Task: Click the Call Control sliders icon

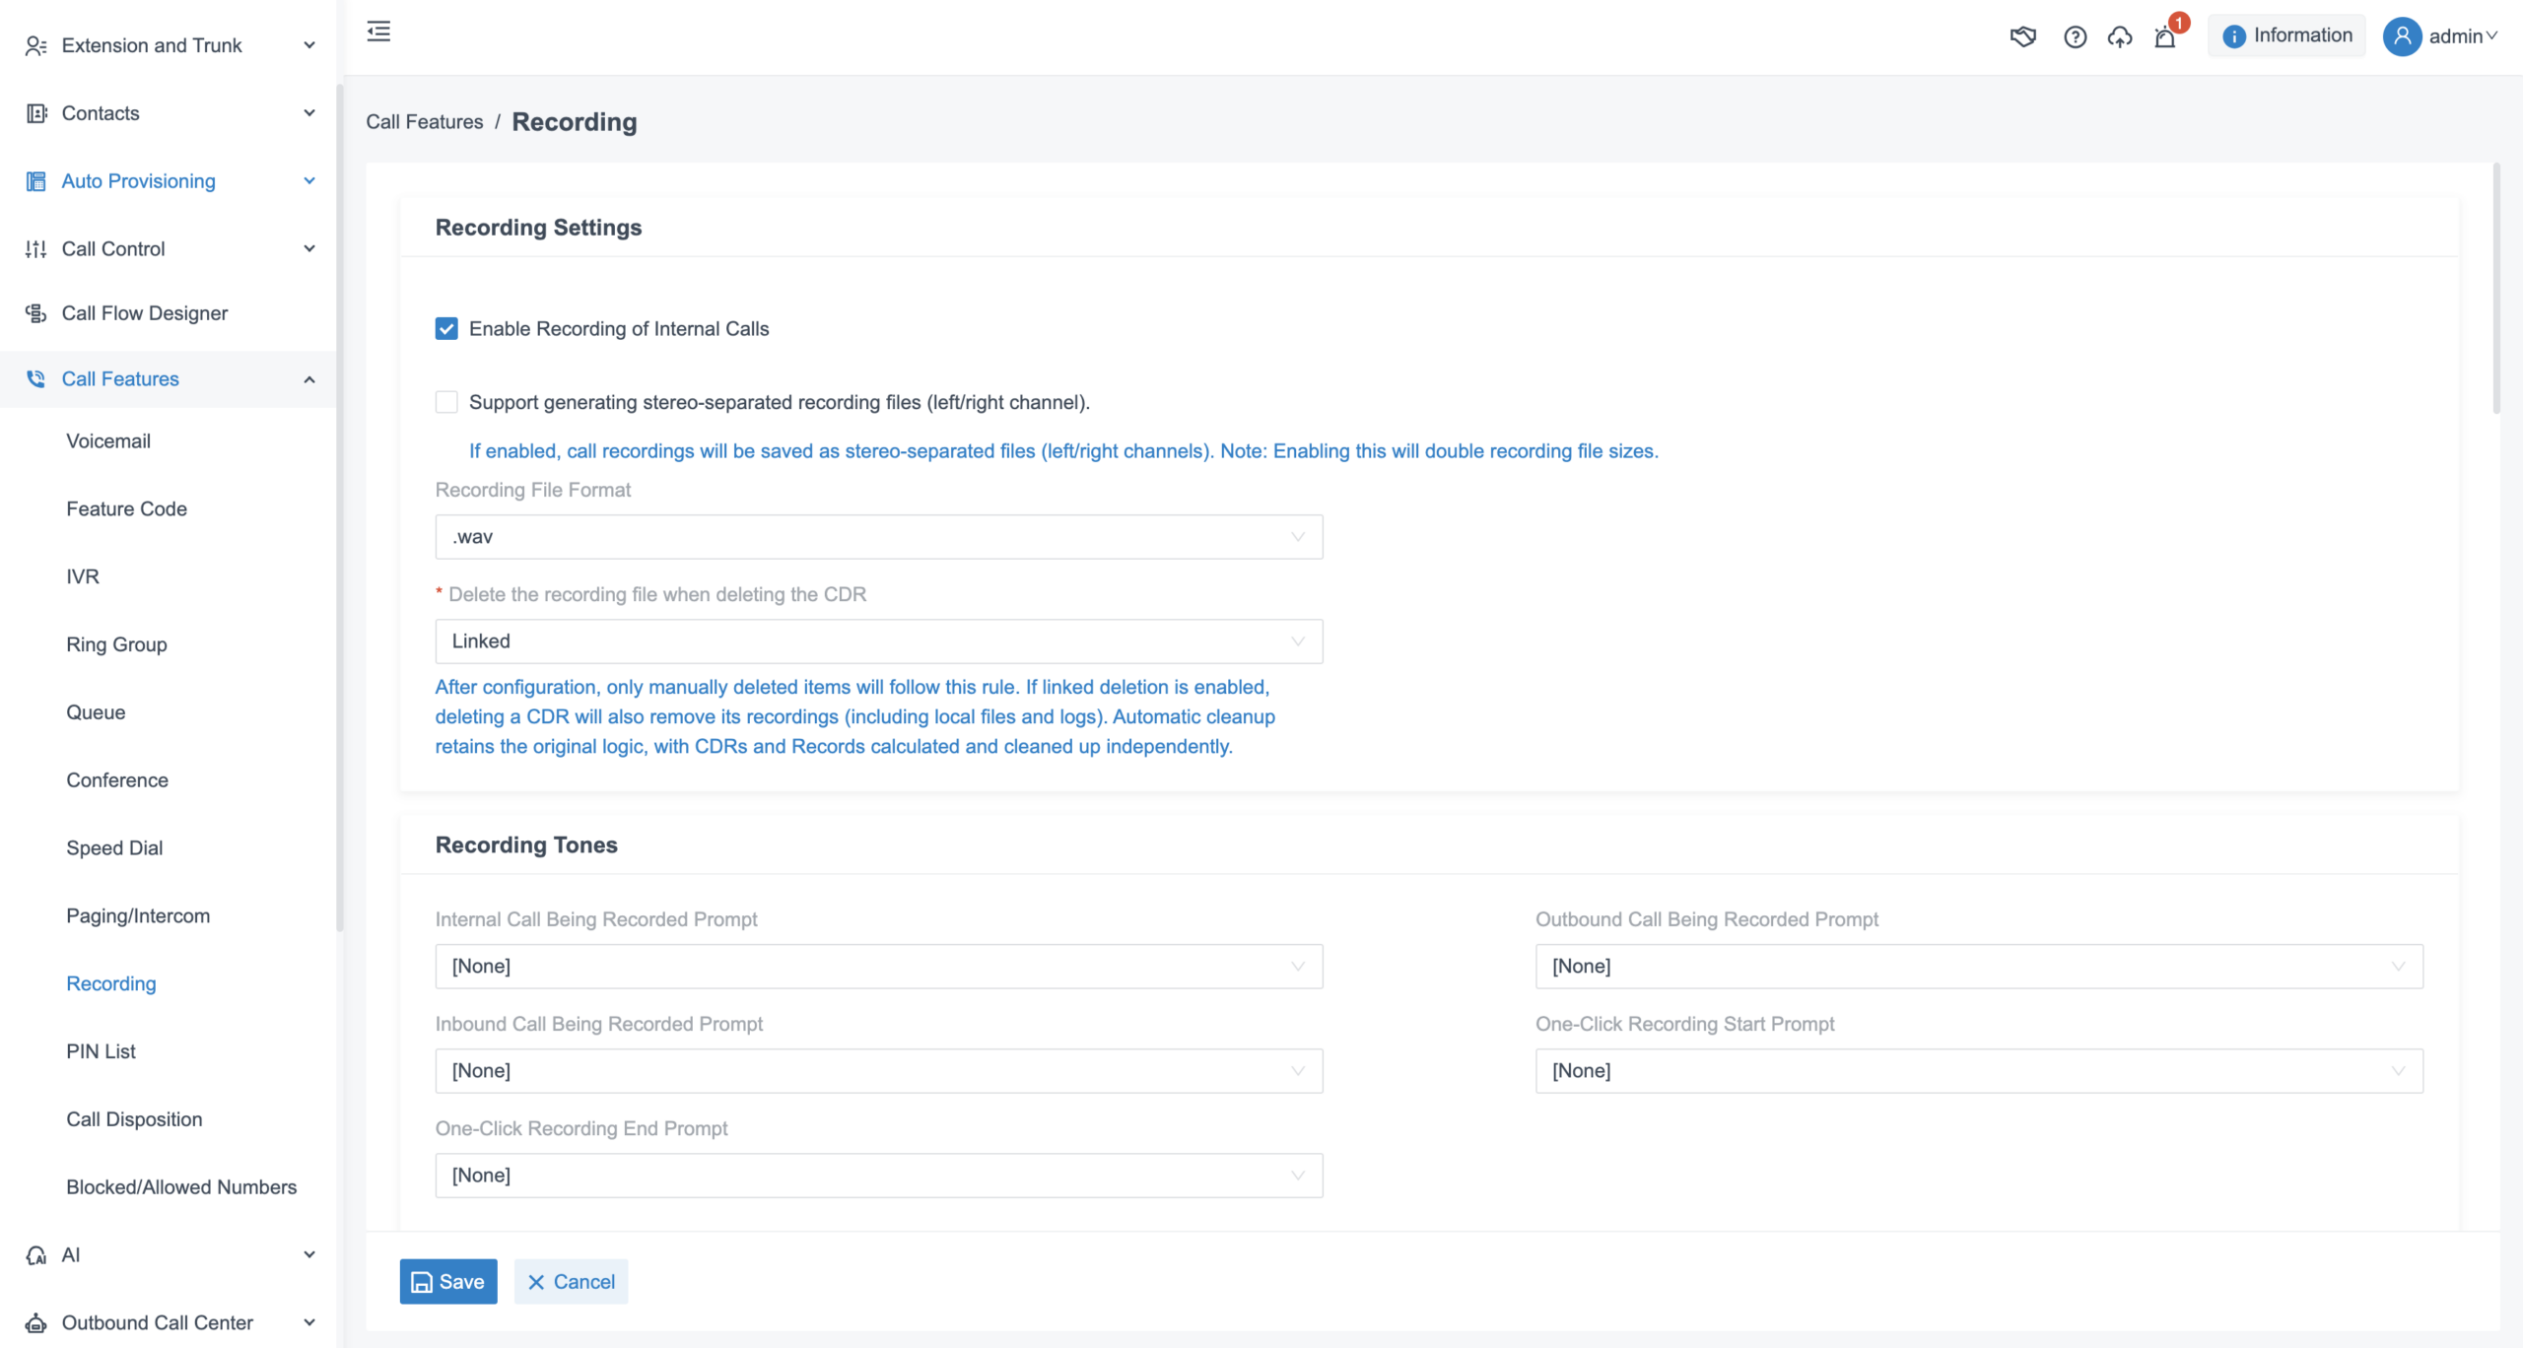Action: coord(35,249)
